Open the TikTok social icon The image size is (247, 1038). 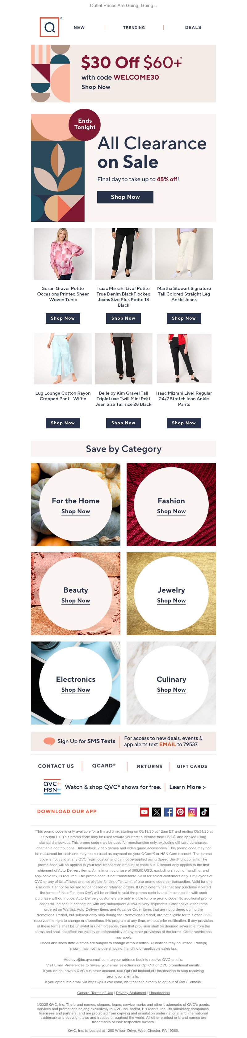coord(204,812)
